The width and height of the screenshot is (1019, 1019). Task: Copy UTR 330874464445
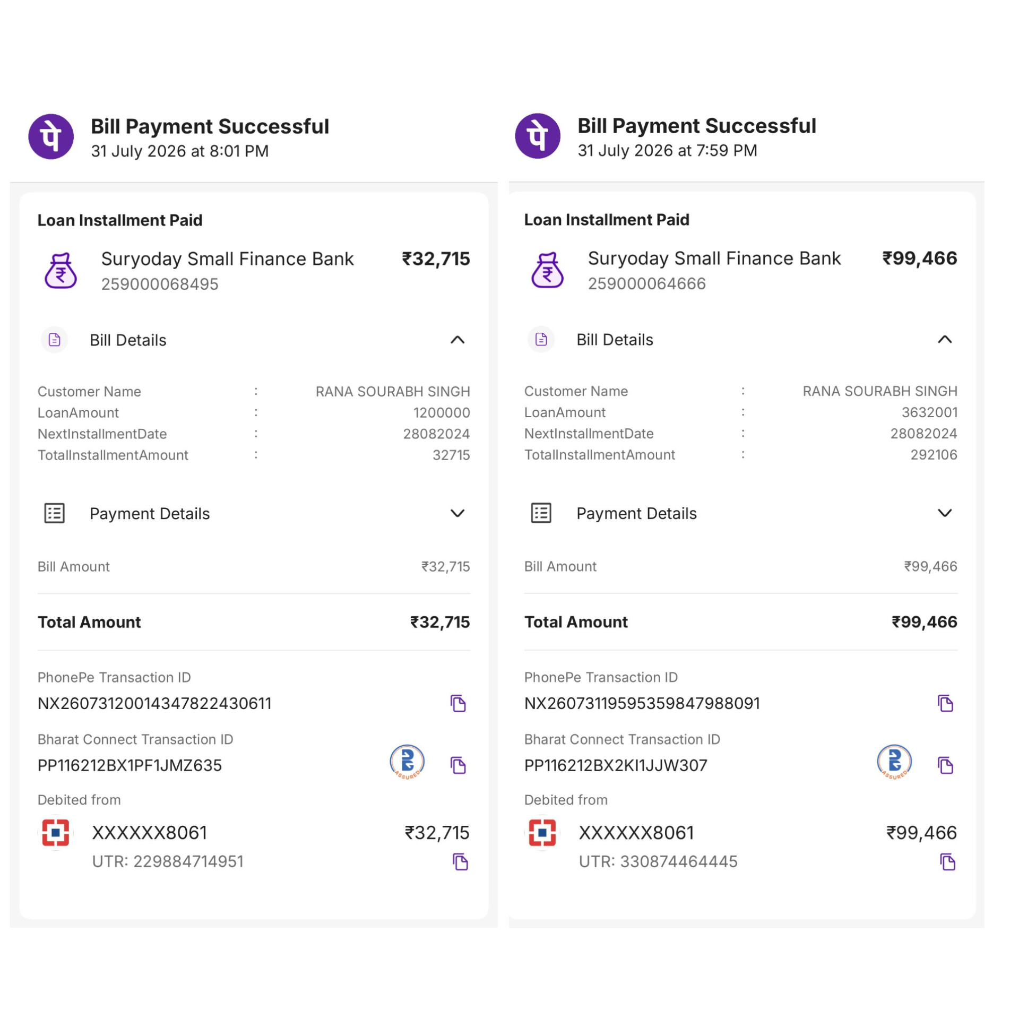click(x=947, y=862)
